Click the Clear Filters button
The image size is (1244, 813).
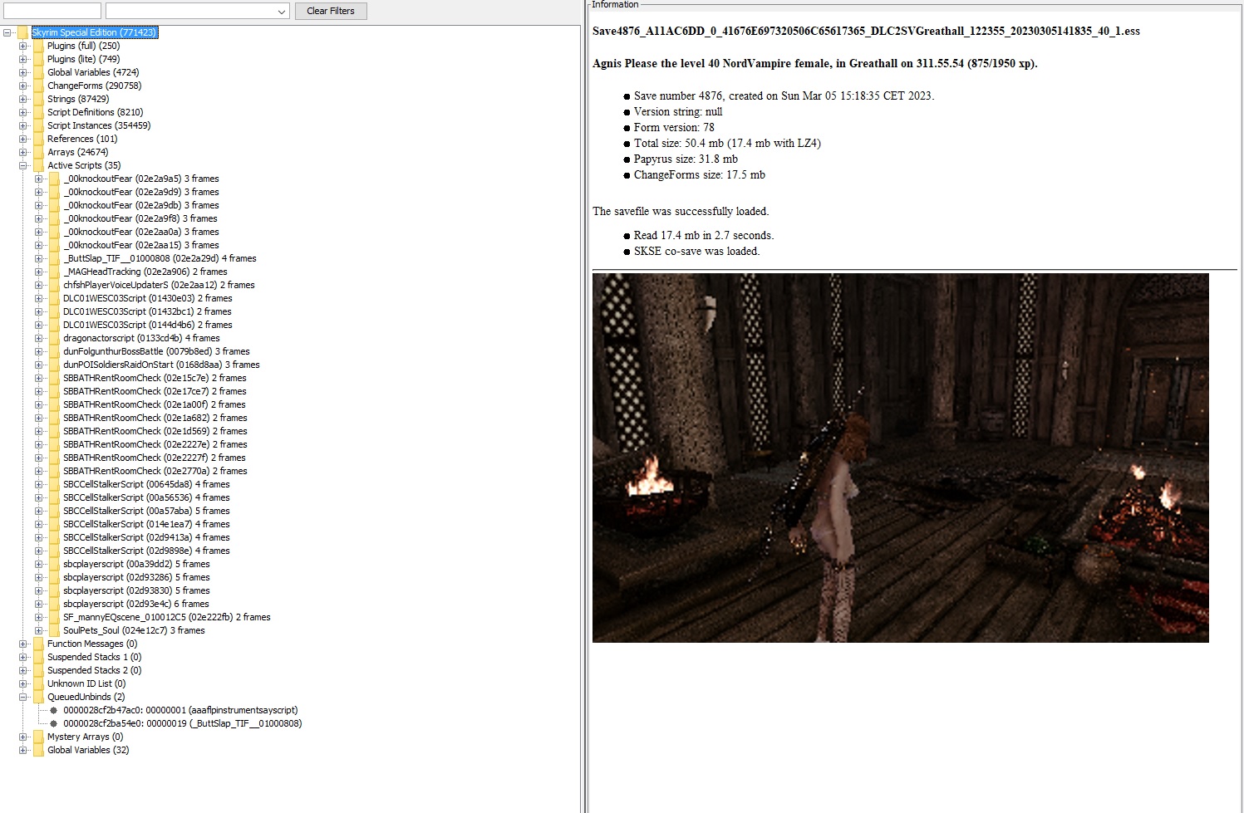pos(331,11)
